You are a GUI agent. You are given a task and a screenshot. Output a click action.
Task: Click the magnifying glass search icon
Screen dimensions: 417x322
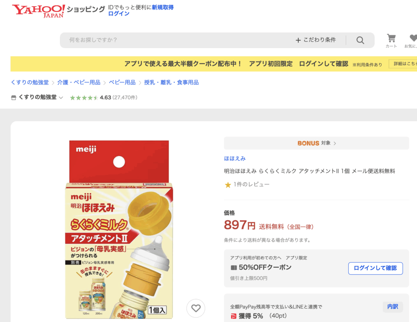point(360,40)
